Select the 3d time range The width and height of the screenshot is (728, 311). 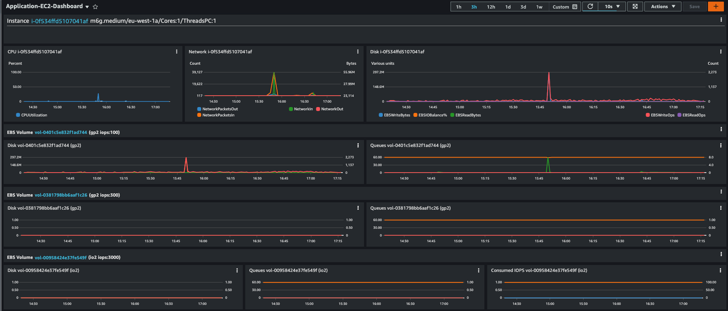(x=523, y=7)
